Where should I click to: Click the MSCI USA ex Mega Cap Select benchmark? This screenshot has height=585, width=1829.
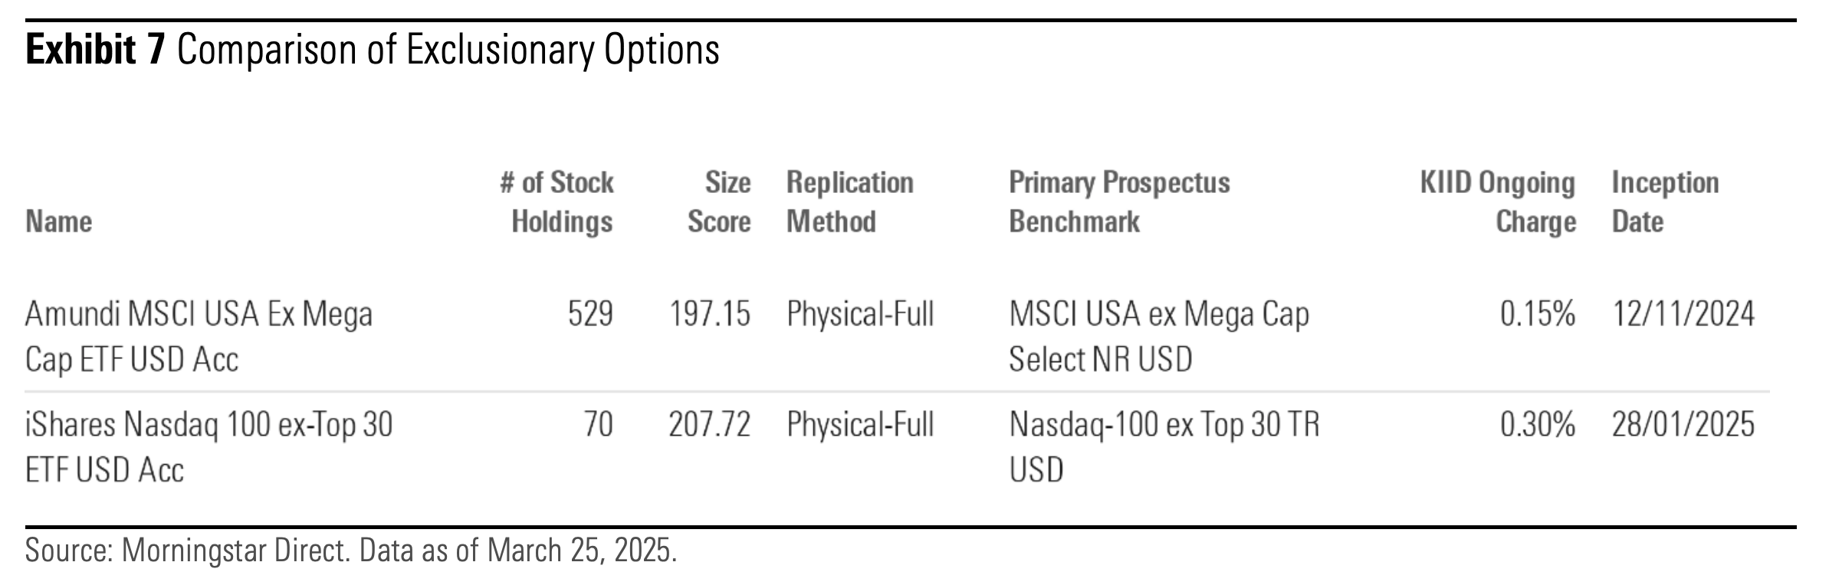click(1158, 335)
